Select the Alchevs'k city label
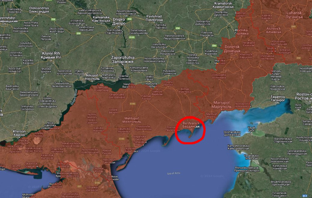 pyautogui.click(x=274, y=30)
